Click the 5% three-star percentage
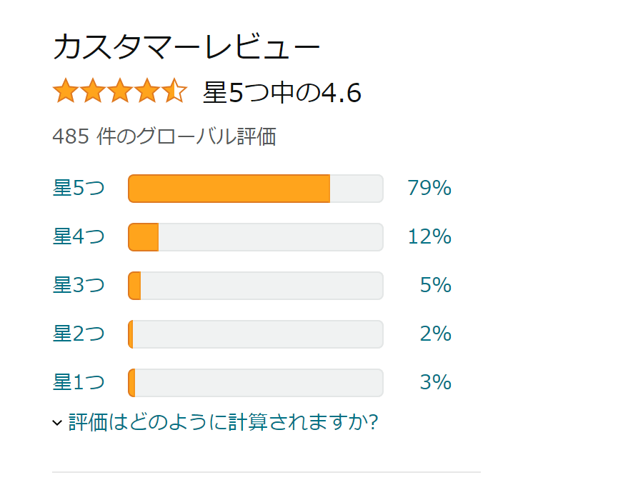The height and width of the screenshot is (495, 623). coord(435,286)
